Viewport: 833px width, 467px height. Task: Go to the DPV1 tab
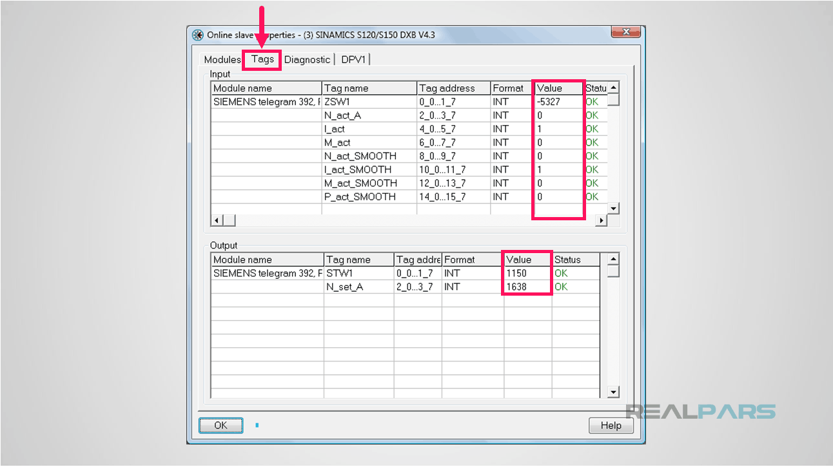[x=354, y=59]
